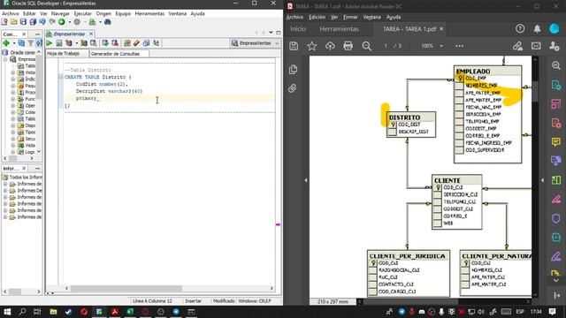Open Archivo menu in SQL Developer
The width and height of the screenshot is (566, 318).
pyautogui.click(x=11, y=13)
